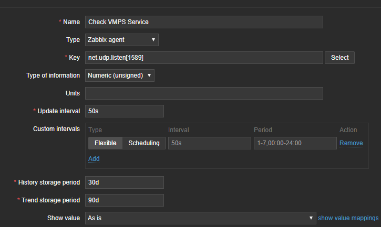This screenshot has height=227, width=381.
Task: Click the Trend storage period field
Action: (124, 200)
